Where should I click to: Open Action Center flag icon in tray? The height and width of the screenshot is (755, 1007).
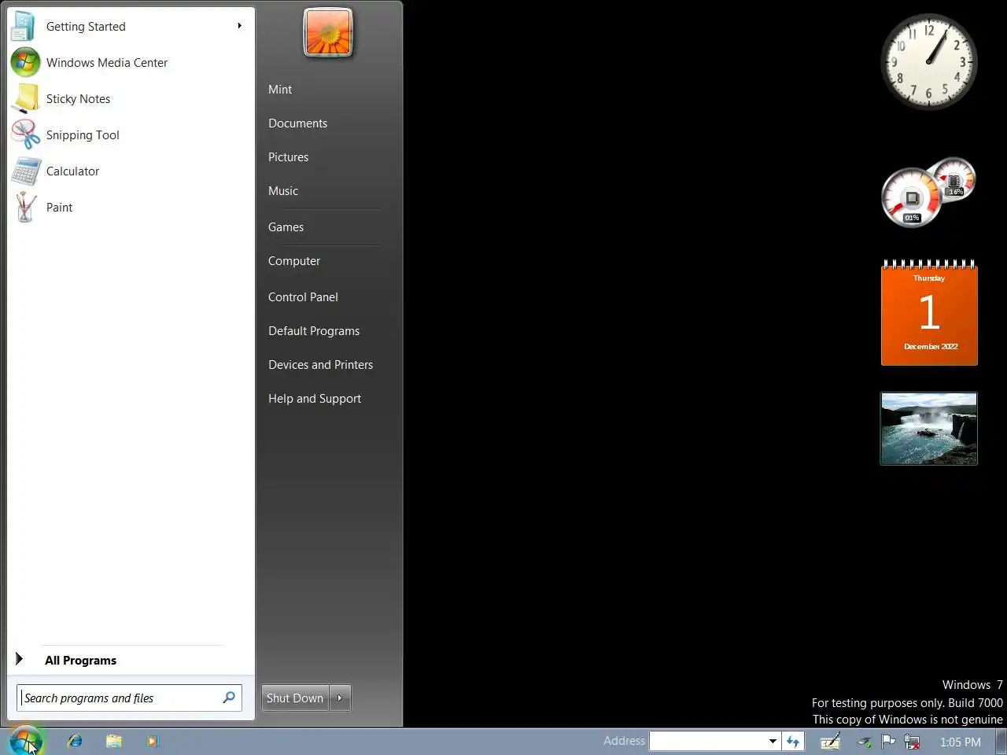pos(888,741)
